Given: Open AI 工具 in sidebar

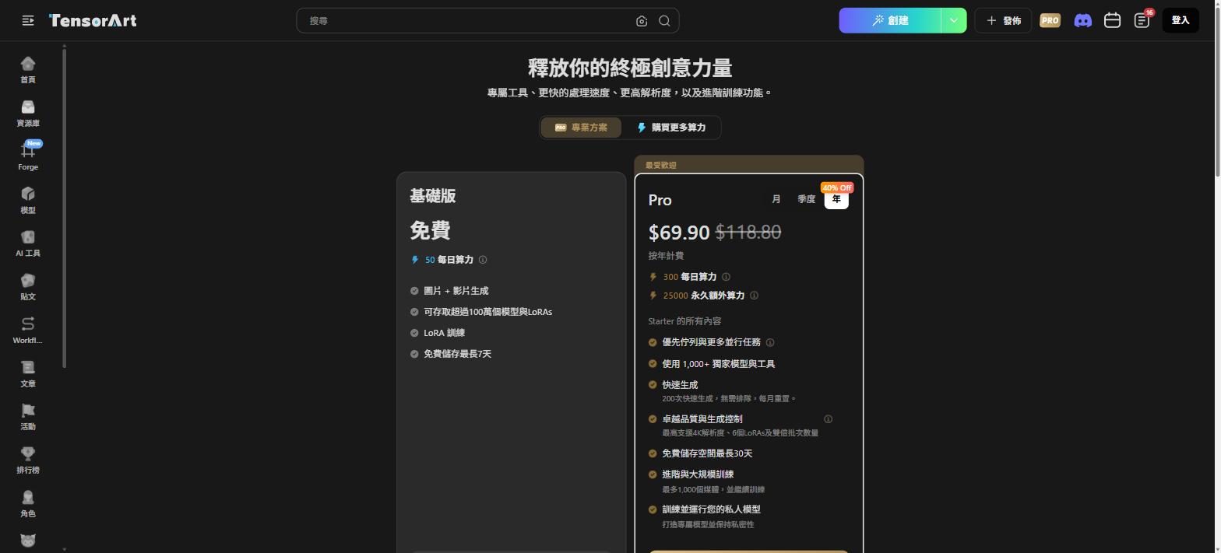Looking at the screenshot, I should pos(28,243).
